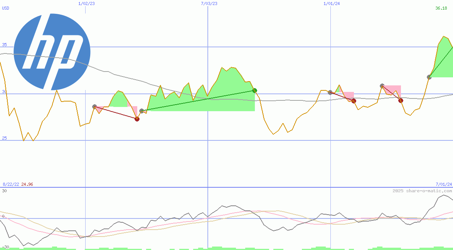Click the last red exit marker on the chart

click(x=401, y=100)
